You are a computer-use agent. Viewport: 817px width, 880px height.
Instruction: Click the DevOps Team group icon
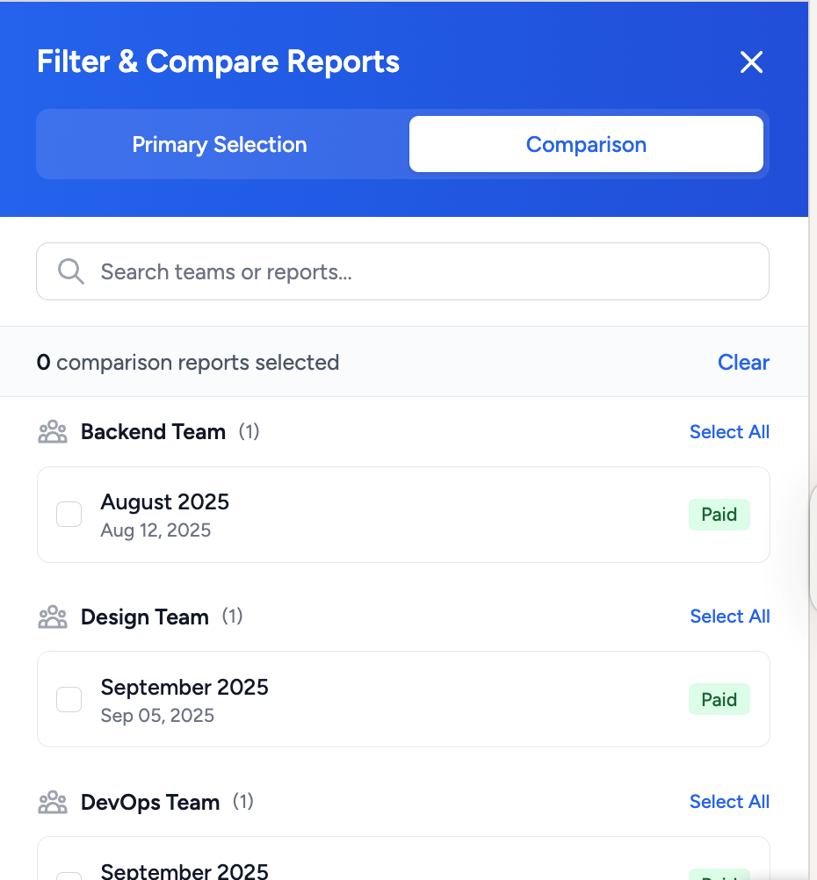[x=53, y=803]
